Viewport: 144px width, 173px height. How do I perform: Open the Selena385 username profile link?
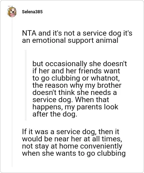click(32, 12)
